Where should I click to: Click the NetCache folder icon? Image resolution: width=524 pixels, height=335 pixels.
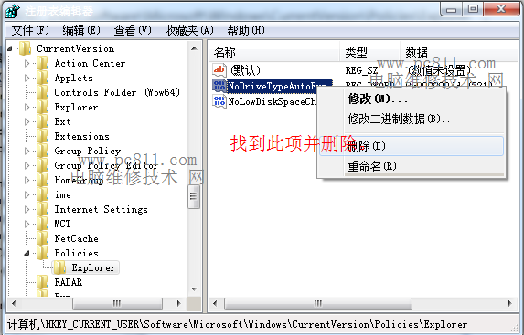pyautogui.click(x=42, y=238)
